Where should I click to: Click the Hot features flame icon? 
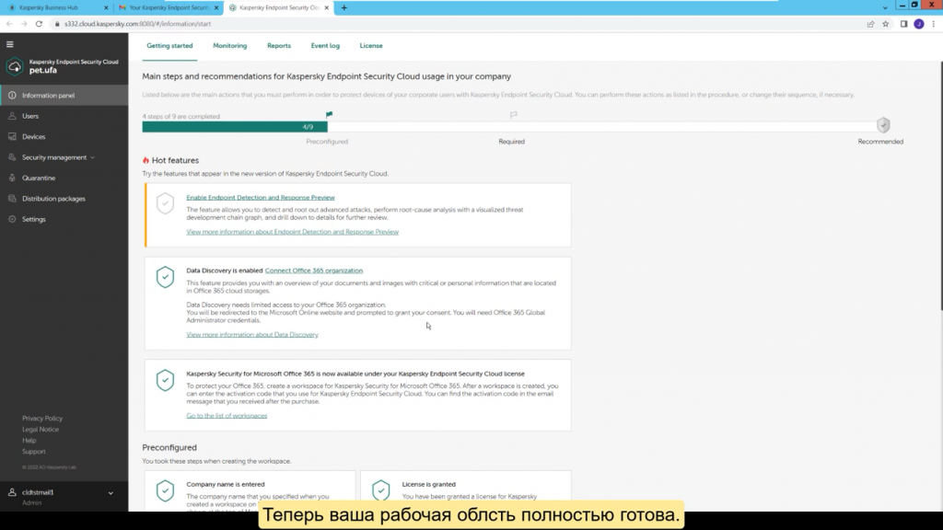point(146,160)
